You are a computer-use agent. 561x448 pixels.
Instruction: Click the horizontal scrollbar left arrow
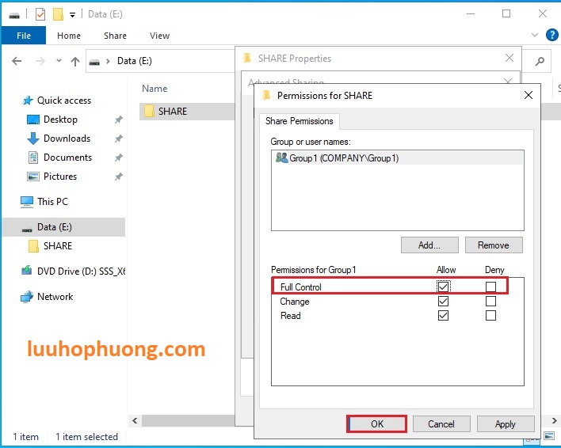tap(135, 421)
